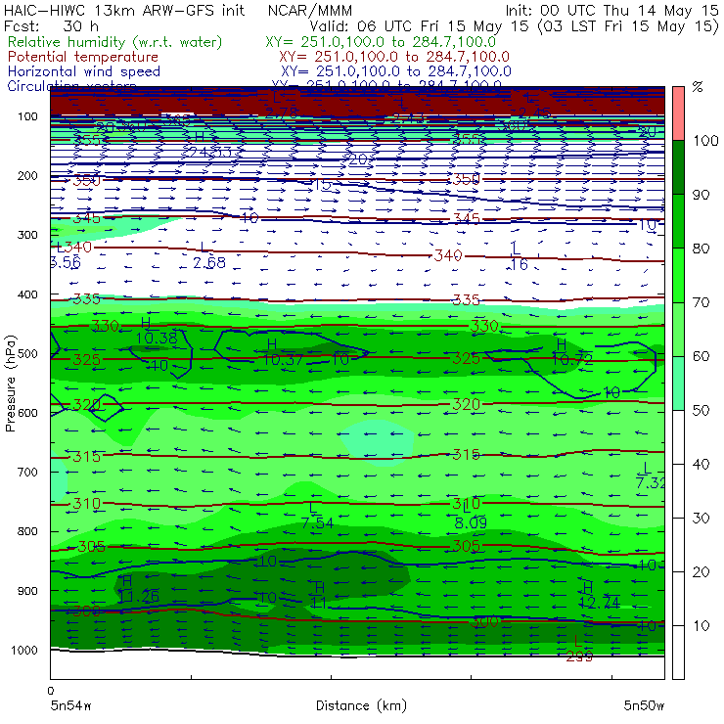Click the darkest green 90–100% colorbar segment
Image resolution: width=724 pixels, height=724 pixels.
tap(678, 167)
